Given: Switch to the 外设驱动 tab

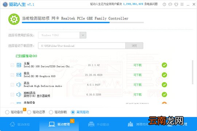Looking at the screenshot, I should [98, 124].
